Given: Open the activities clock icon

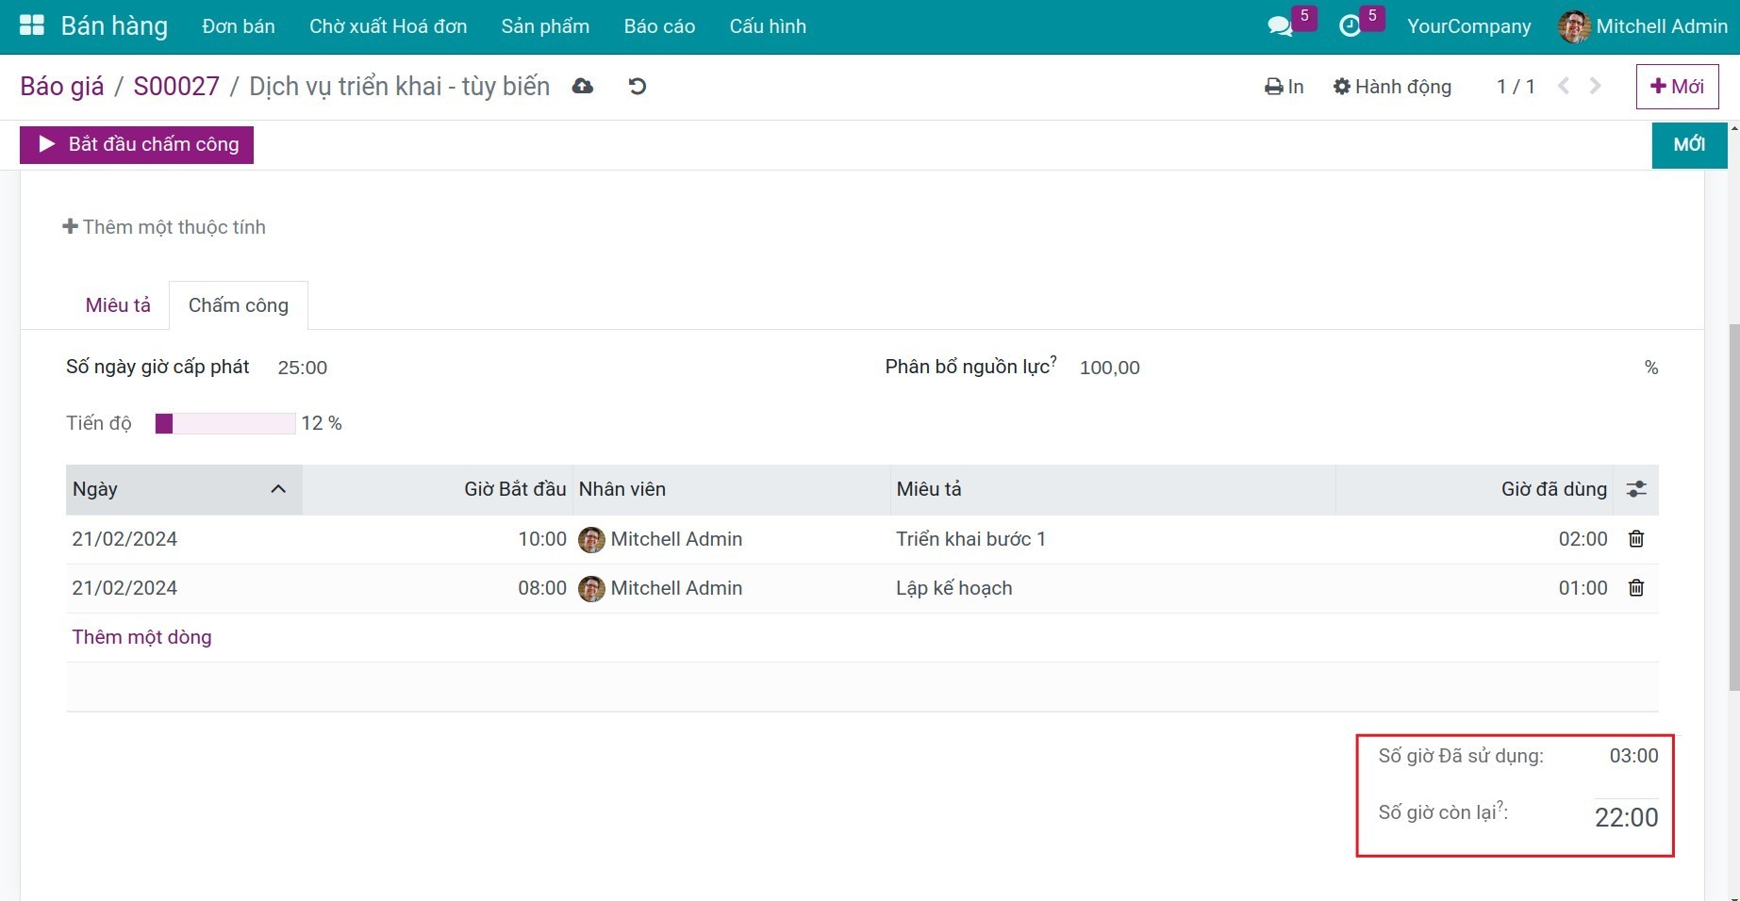Looking at the screenshot, I should (1351, 26).
